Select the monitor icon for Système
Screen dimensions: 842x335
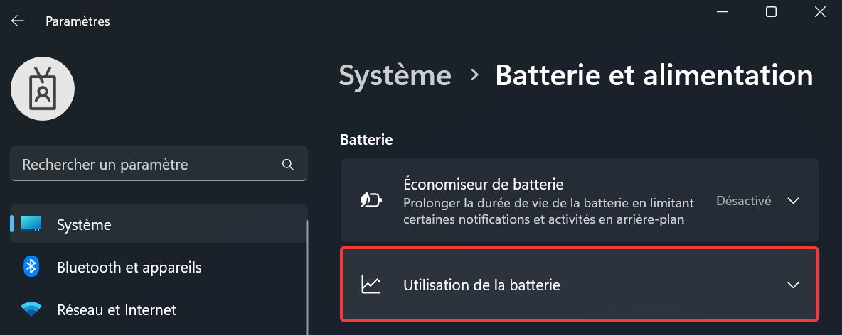pos(31,224)
